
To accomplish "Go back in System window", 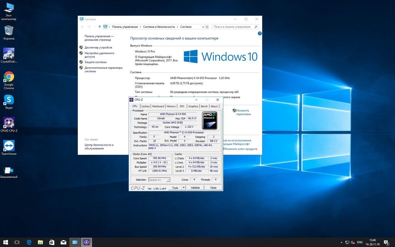I will pos(82,27).
